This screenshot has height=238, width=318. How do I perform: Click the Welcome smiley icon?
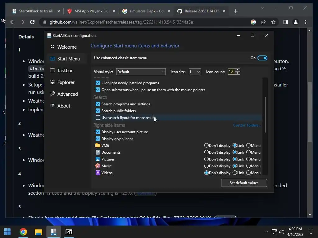click(52, 47)
